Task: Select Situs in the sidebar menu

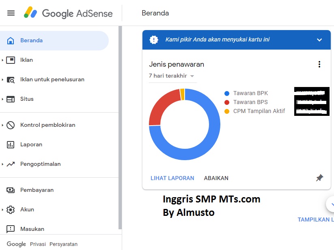Action: point(26,99)
